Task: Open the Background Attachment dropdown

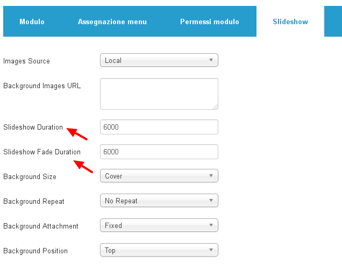Action: click(159, 225)
